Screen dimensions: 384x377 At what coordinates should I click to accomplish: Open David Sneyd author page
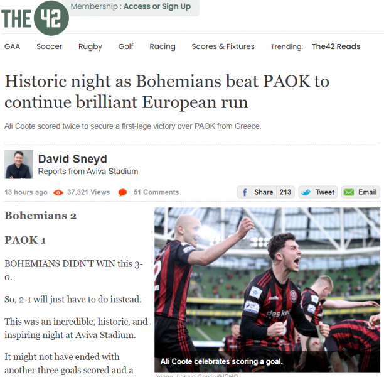73,159
